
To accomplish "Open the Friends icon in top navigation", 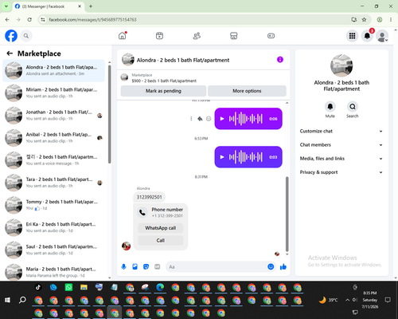I will [197, 36].
